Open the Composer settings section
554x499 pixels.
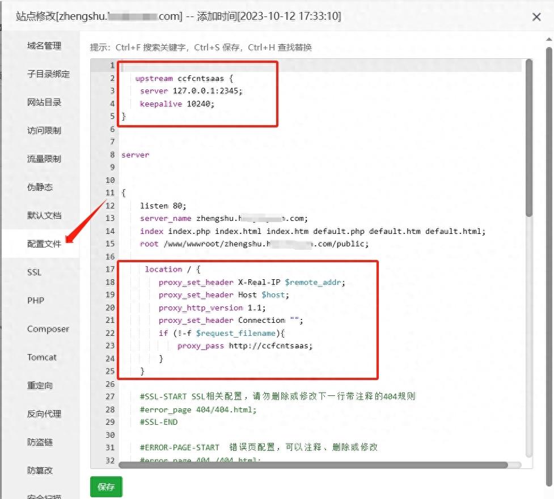(x=48, y=329)
